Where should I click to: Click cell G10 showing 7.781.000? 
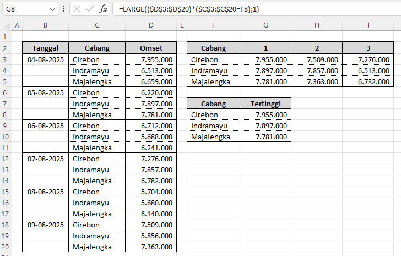pos(265,137)
